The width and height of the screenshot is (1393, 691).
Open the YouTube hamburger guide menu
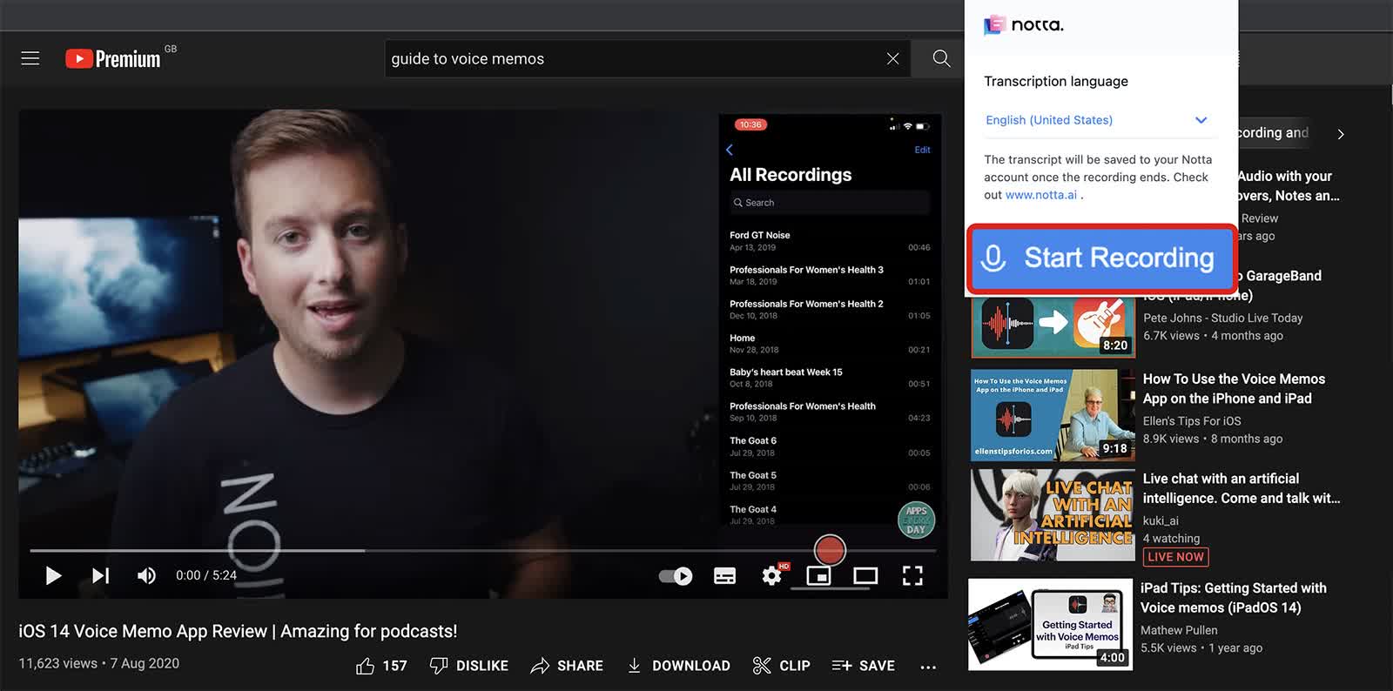[x=30, y=58]
